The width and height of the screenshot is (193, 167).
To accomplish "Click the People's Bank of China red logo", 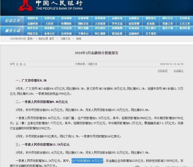I will 26,6.
